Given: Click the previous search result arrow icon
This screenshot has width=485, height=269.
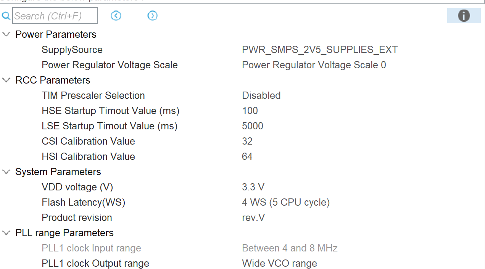Looking at the screenshot, I should [116, 16].
